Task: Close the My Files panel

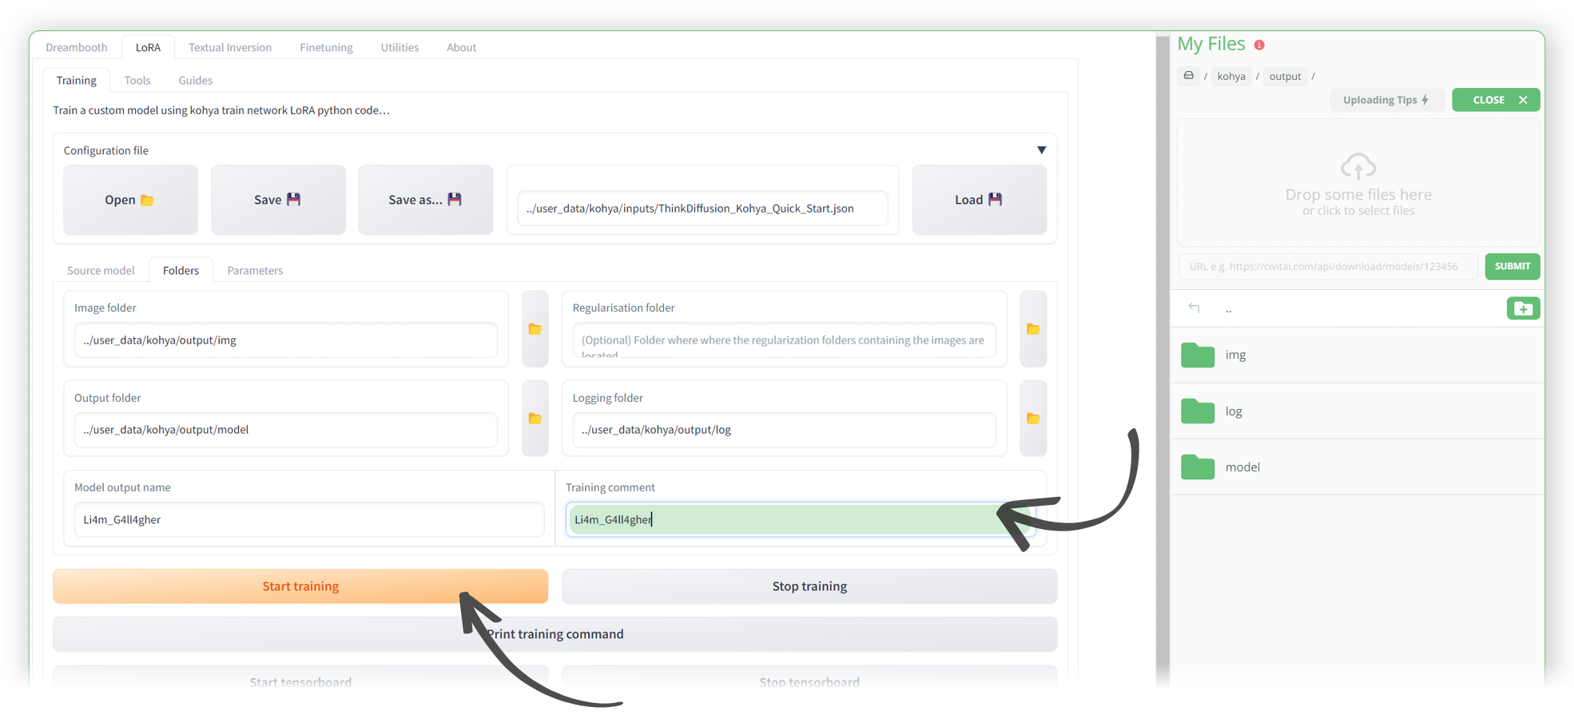Action: 1496,100
